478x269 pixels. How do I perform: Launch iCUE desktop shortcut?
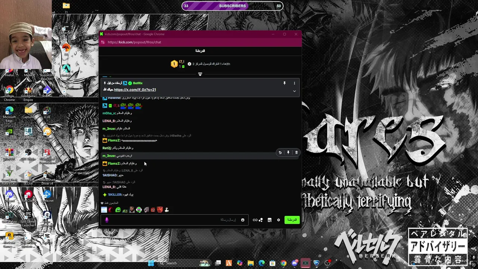pos(47,112)
